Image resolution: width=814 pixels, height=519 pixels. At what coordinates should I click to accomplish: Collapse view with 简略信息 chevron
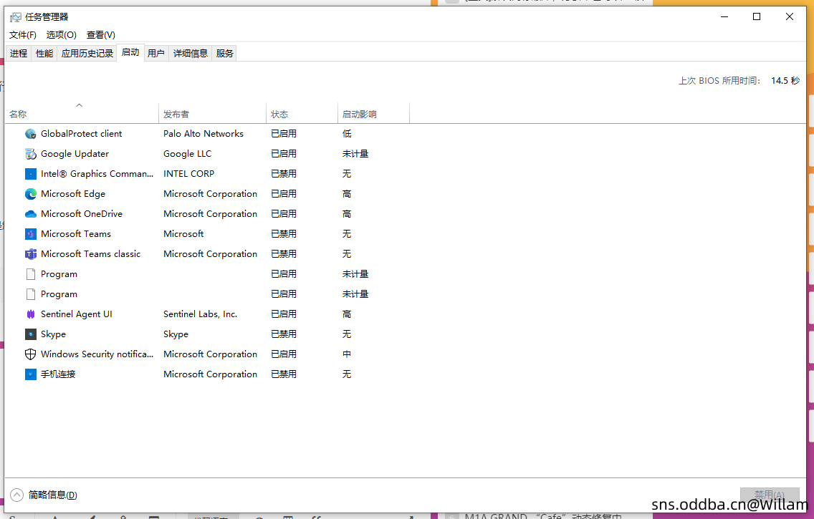click(x=17, y=495)
